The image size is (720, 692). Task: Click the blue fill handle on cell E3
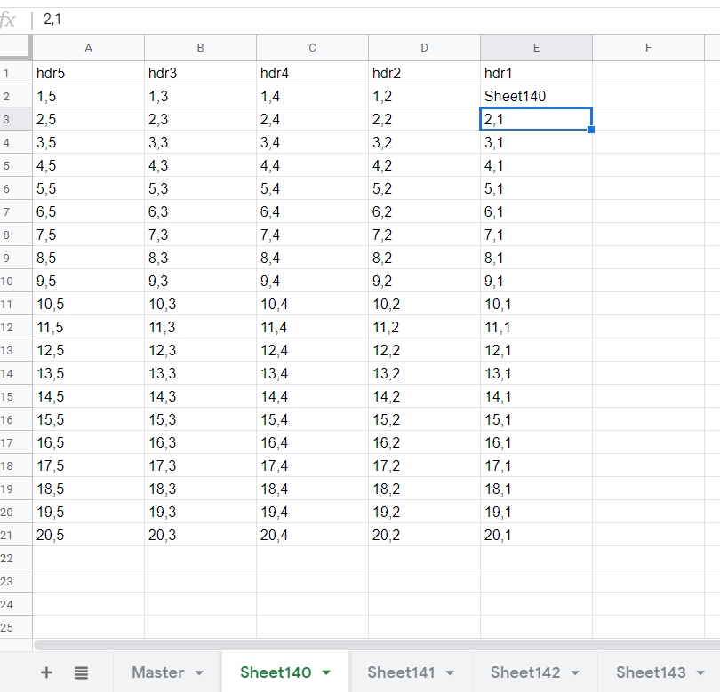pyautogui.click(x=591, y=130)
